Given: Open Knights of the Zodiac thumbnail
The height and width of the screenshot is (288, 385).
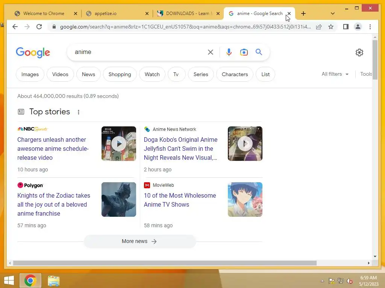Looking at the screenshot, I should point(119,199).
